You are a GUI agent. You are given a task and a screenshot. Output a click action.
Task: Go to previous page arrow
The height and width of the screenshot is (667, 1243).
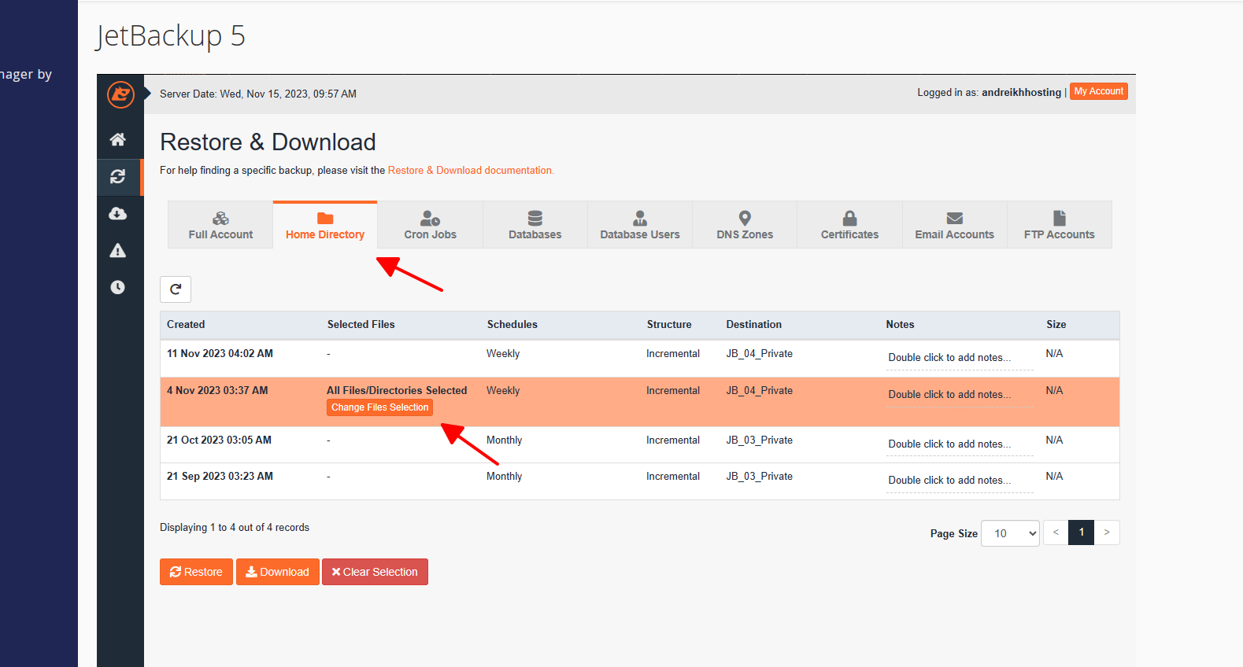pos(1056,532)
